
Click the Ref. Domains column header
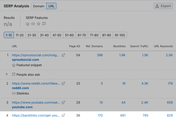(x=94, y=46)
